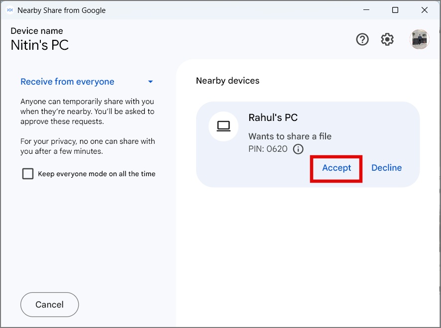
Task: Click the 'Keep everyone mode on all the time' label
Action: coord(97,174)
